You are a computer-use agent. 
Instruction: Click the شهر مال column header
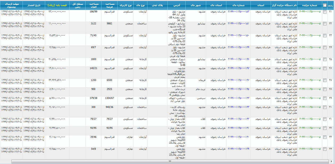pos(196,5)
